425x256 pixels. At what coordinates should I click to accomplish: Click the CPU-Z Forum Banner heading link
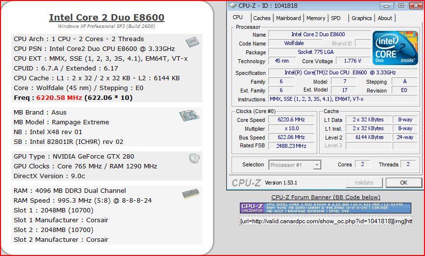[x=326, y=197]
